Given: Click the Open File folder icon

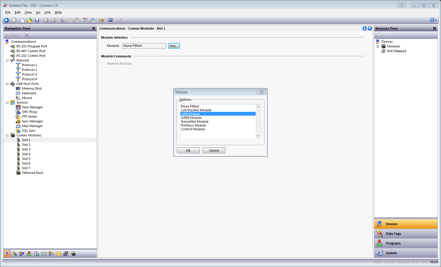Looking at the screenshot, I should pyautogui.click(x=30, y=20).
